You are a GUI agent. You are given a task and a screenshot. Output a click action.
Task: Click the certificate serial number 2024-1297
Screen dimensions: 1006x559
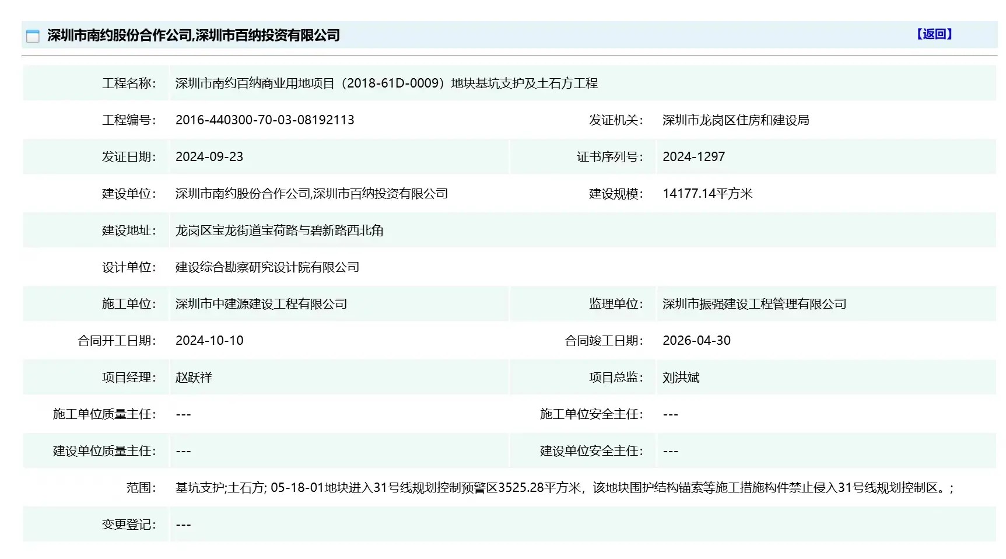(x=693, y=157)
